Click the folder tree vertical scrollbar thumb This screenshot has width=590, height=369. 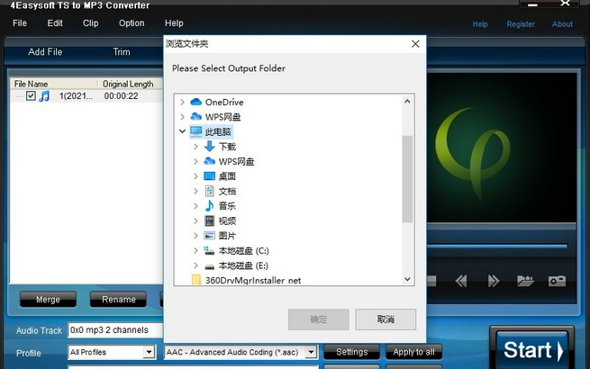tap(407, 179)
